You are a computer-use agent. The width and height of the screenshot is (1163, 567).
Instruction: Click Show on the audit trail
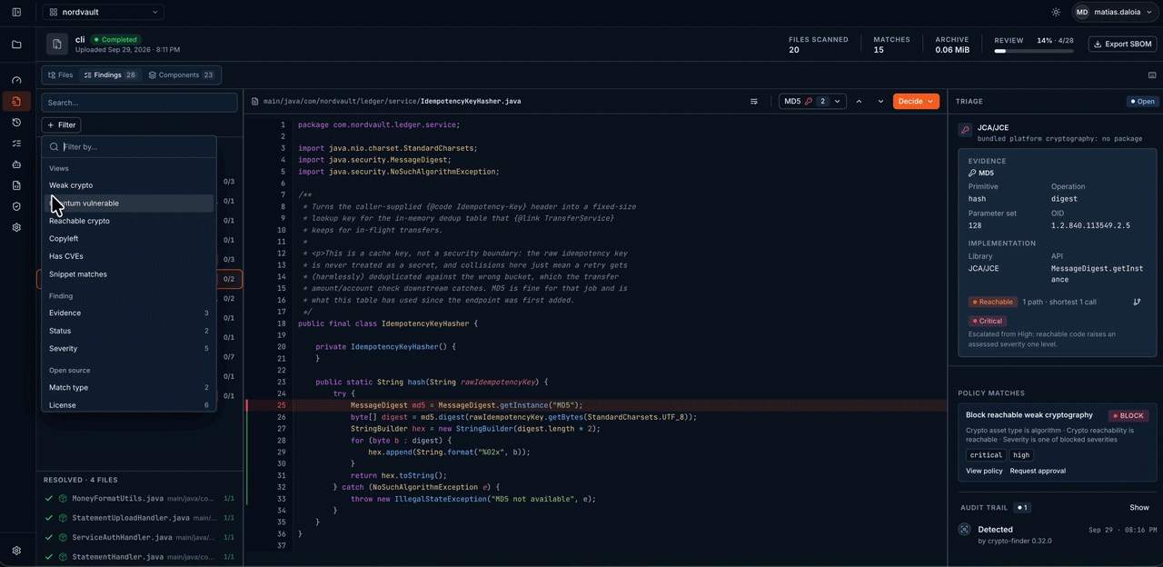click(1139, 507)
